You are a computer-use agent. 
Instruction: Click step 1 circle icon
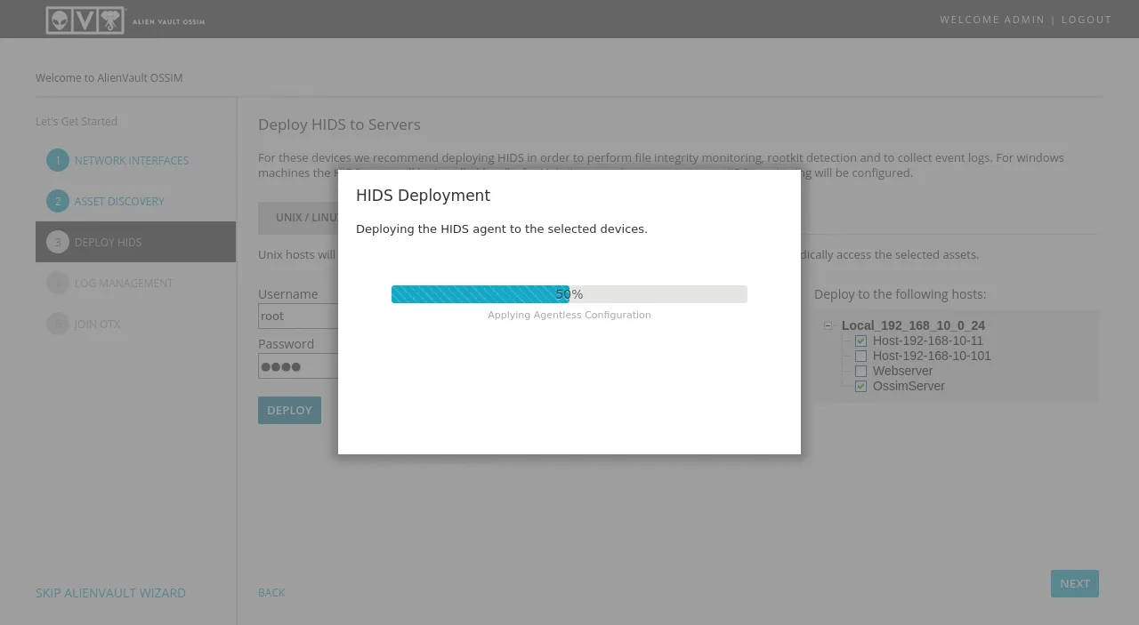coord(58,161)
